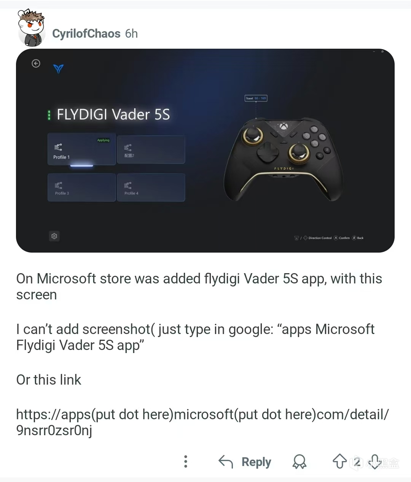
Task: Open the settings gear in app screenshot
Action: tap(54, 236)
